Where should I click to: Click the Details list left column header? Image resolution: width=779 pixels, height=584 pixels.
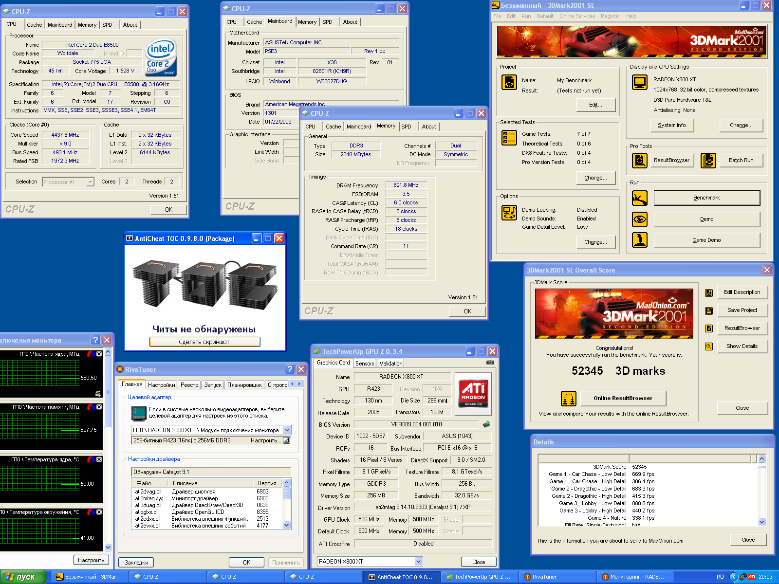point(583,458)
